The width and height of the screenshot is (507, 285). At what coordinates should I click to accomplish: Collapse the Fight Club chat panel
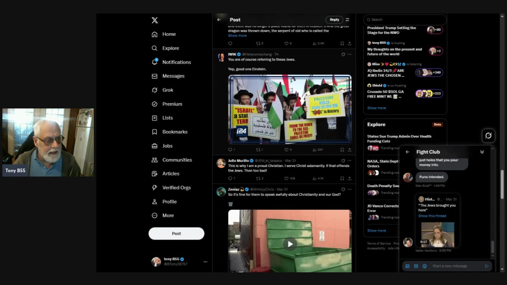482,152
